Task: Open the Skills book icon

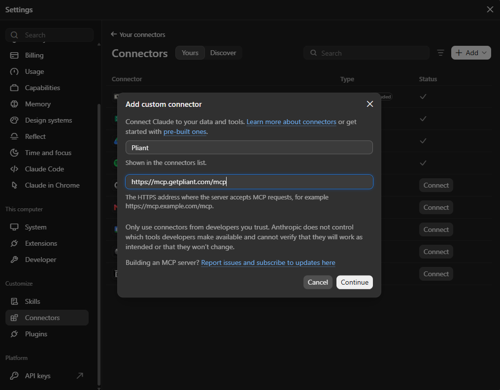Action: pyautogui.click(x=14, y=301)
